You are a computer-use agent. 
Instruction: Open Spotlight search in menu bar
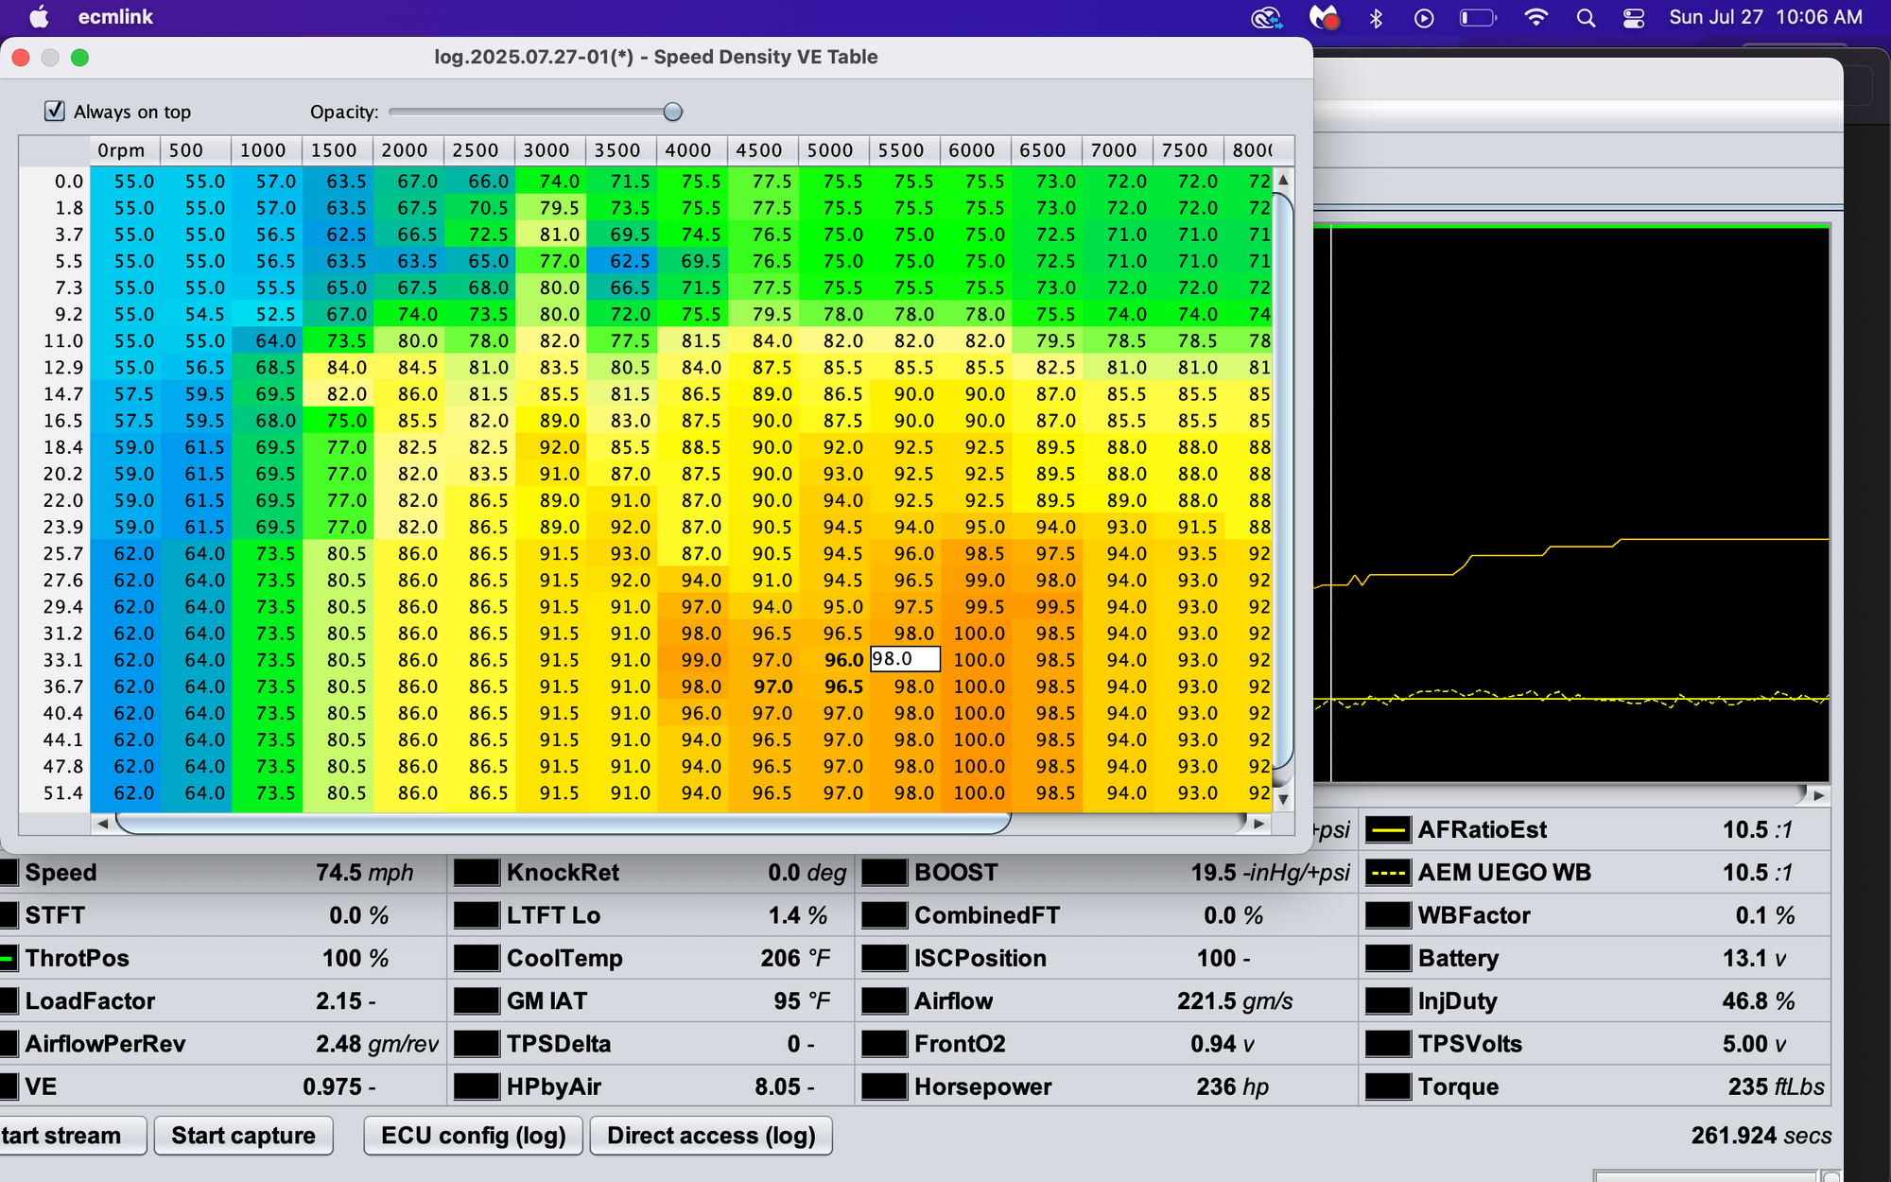(1586, 17)
